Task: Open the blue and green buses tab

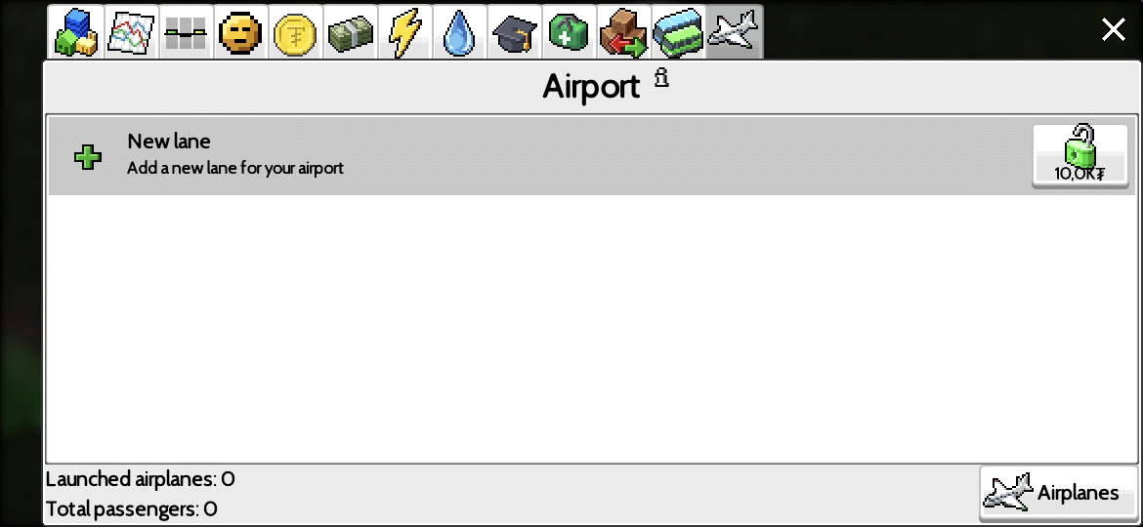Action: point(678,32)
